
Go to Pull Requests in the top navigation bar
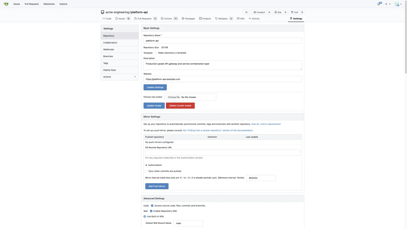tap(32, 4)
